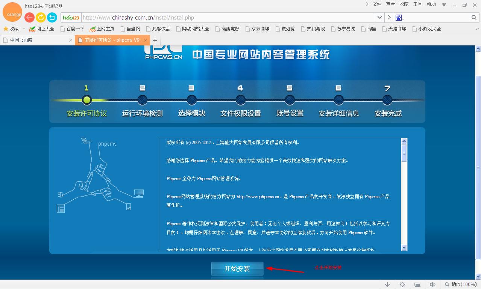
Task: Open the 聚划算 bookmark
Action: pyautogui.click(x=285, y=29)
